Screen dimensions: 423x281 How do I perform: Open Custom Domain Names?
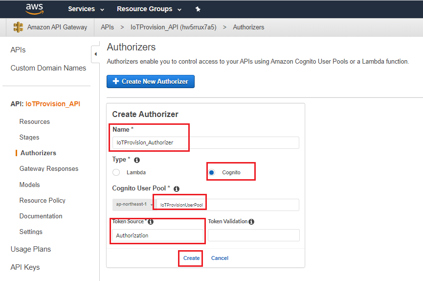(48, 68)
